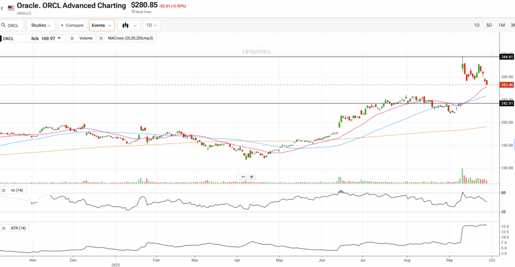The width and height of the screenshot is (515, 267).
Task: Click the ORCL search input field
Action: (12, 25)
